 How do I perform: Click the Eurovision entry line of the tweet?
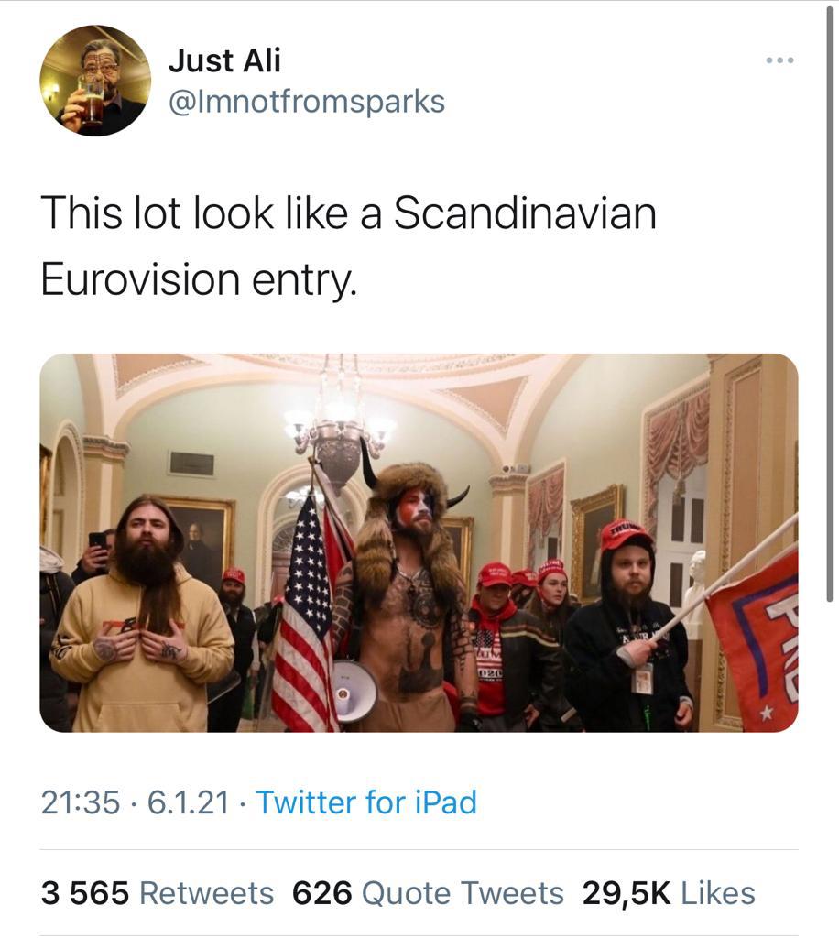[x=199, y=280]
